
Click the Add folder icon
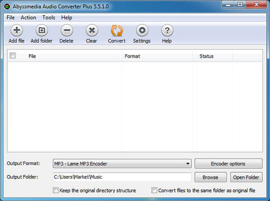coord(42,30)
